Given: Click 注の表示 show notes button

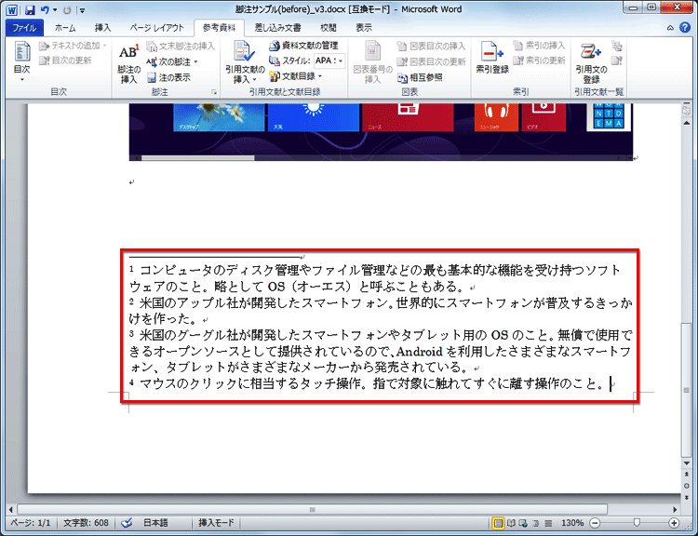Looking at the screenshot, I should [168, 78].
